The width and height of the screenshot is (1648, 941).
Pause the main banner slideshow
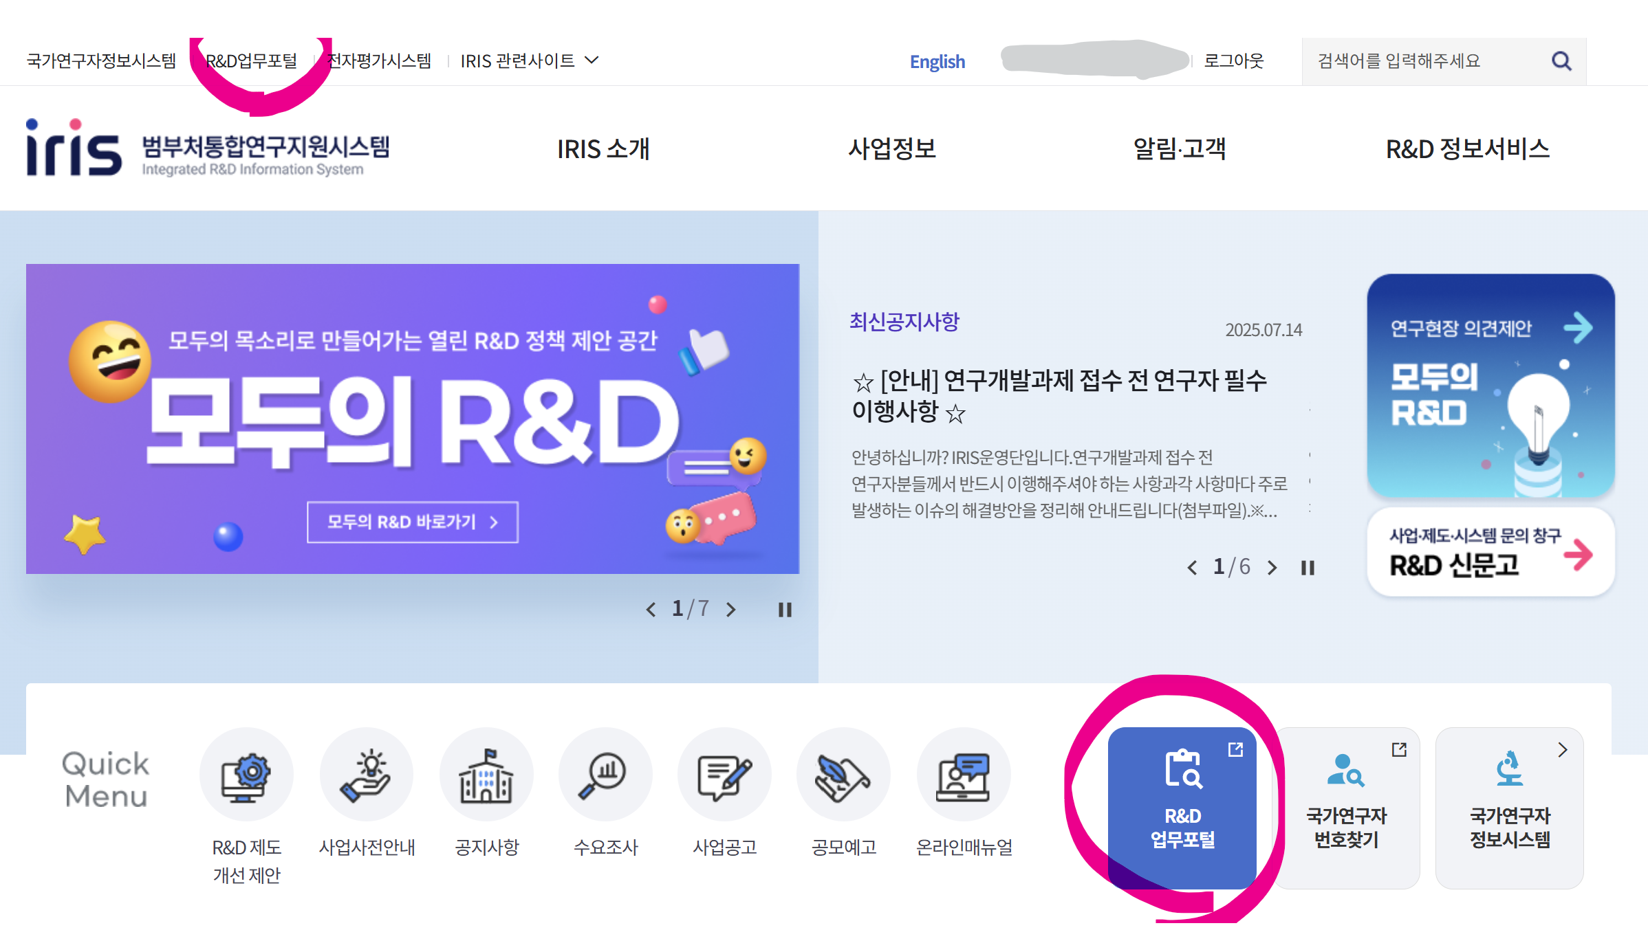point(785,610)
